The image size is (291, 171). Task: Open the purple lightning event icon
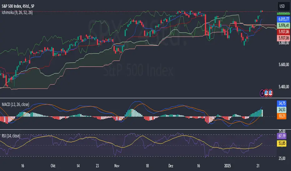coord(262,93)
